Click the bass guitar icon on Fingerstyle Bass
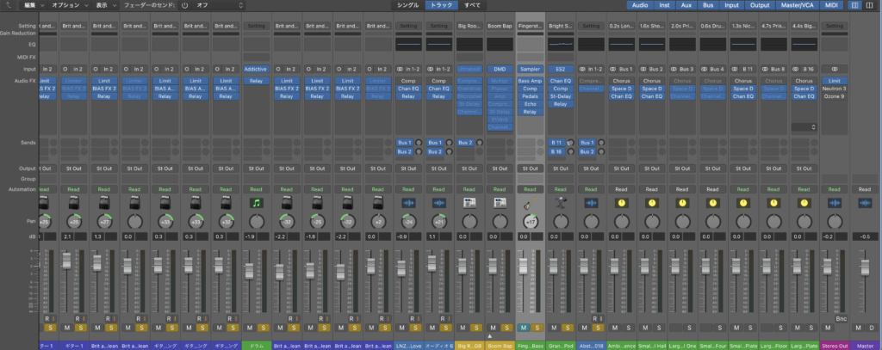This screenshot has height=350, width=882. tap(529, 202)
